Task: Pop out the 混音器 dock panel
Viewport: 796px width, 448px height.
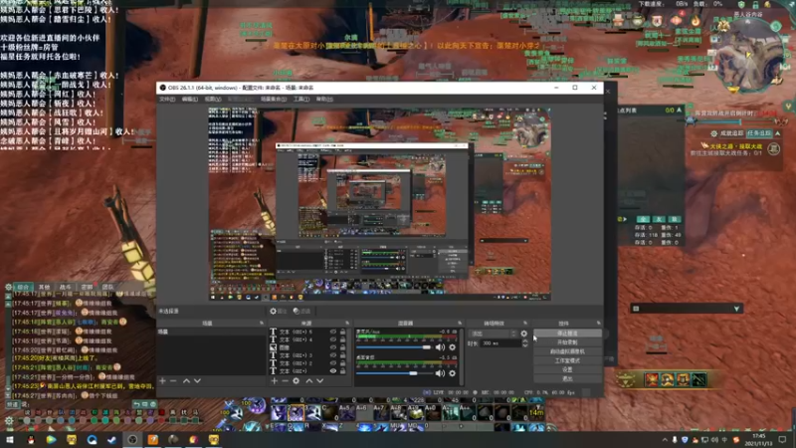Action: point(460,323)
